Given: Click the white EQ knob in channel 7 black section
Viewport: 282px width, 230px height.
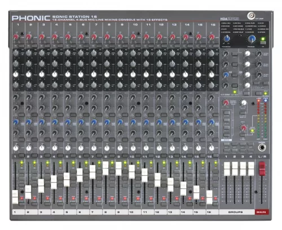Looking at the screenshot, I should point(94,74).
